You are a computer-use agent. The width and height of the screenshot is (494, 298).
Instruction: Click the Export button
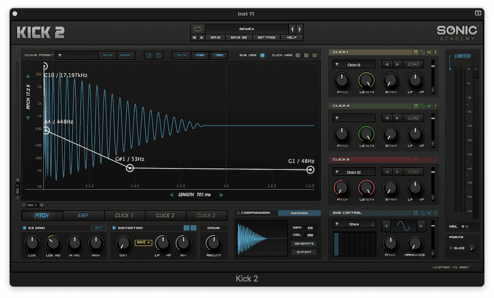click(x=304, y=252)
